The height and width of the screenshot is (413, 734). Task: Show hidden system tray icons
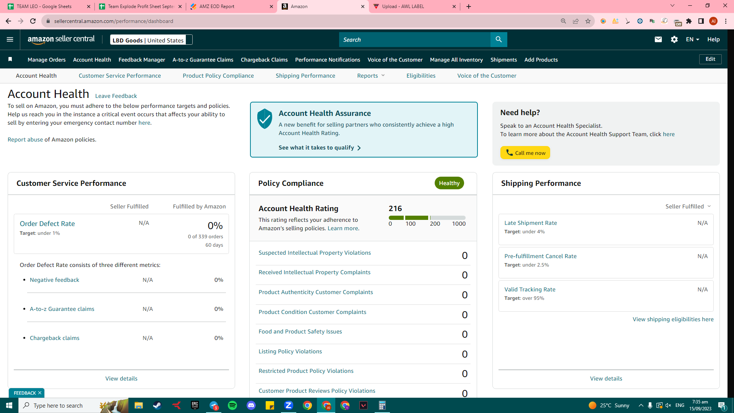641,405
